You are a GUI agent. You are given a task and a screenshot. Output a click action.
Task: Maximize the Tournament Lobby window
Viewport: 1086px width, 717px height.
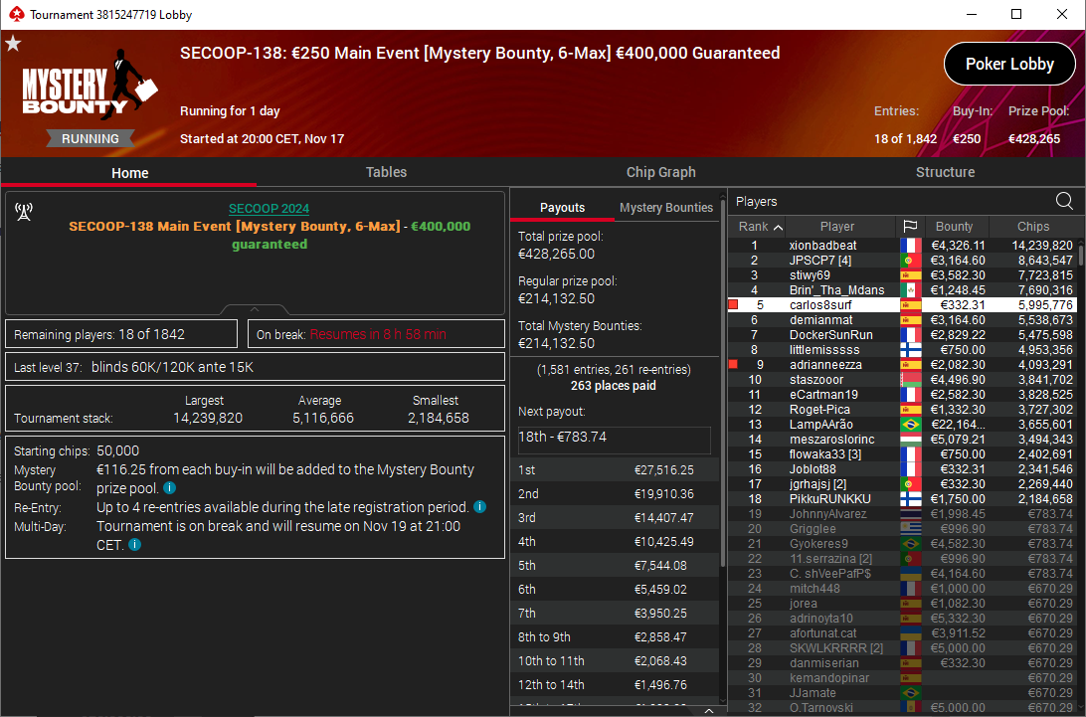click(1016, 14)
